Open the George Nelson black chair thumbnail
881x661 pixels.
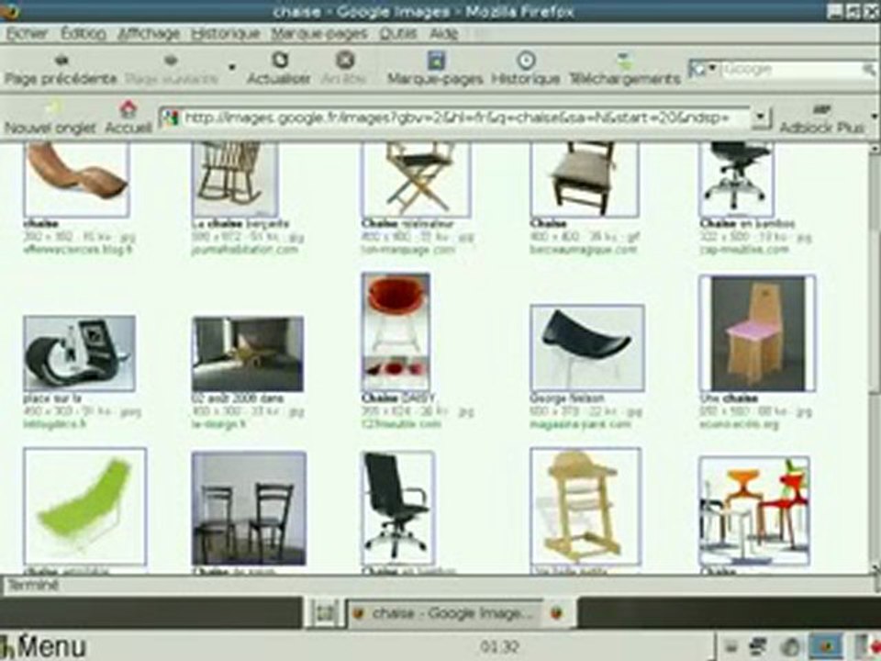click(x=587, y=348)
